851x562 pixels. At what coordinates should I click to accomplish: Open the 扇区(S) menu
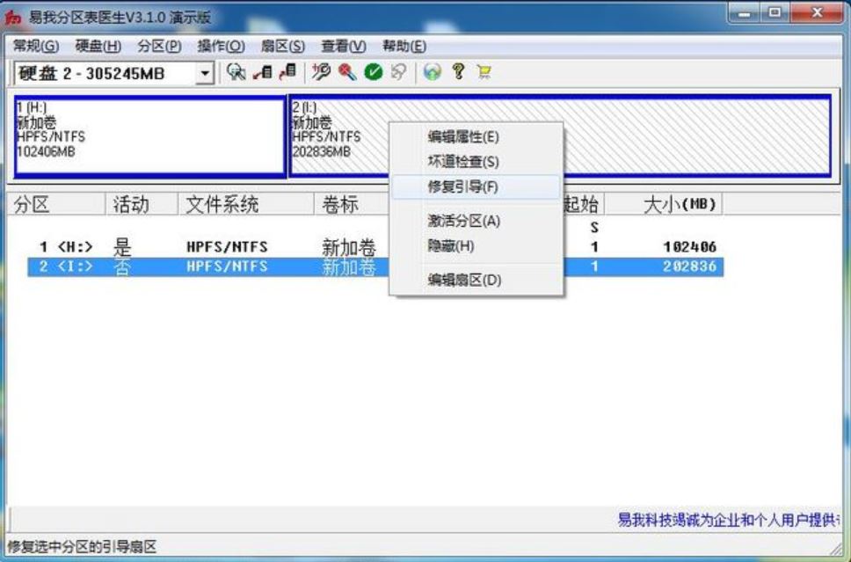point(283,46)
